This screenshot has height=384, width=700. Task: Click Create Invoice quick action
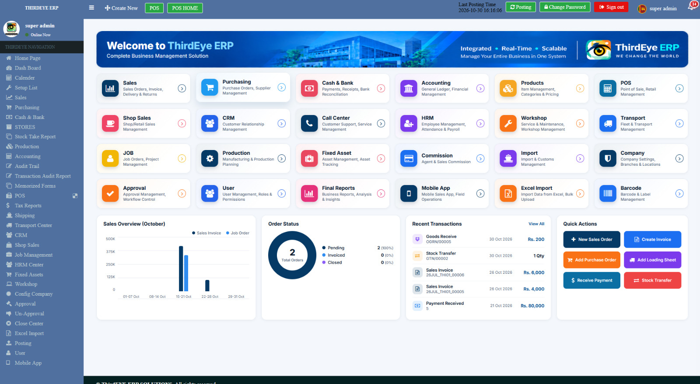[652, 239]
